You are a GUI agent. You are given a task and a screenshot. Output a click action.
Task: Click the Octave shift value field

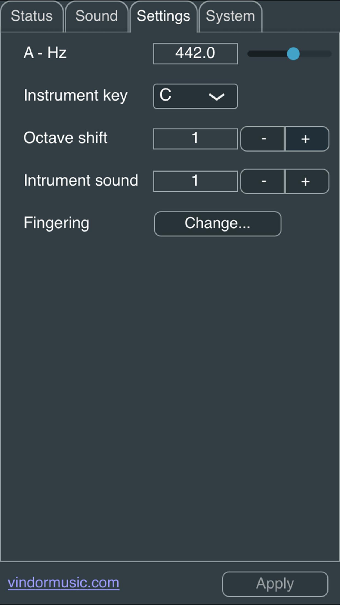coord(195,139)
